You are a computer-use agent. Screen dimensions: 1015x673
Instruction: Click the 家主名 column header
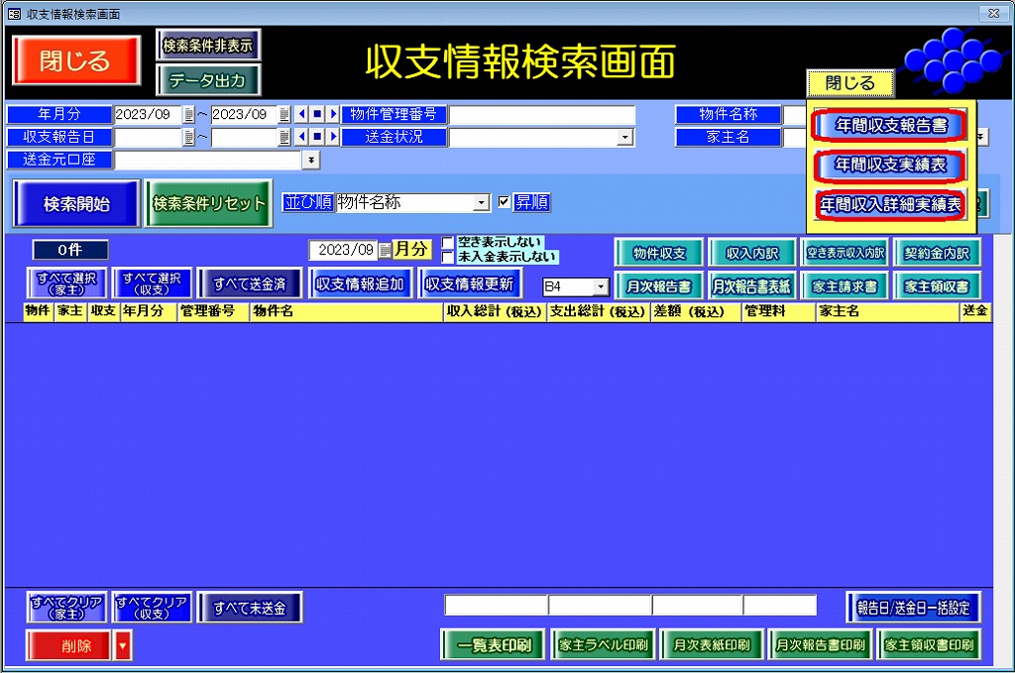[x=887, y=311]
